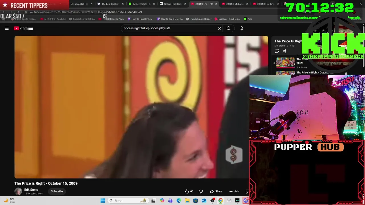Open Windows Start menu
Viewport: 365px width, 205px height.
(103, 200)
